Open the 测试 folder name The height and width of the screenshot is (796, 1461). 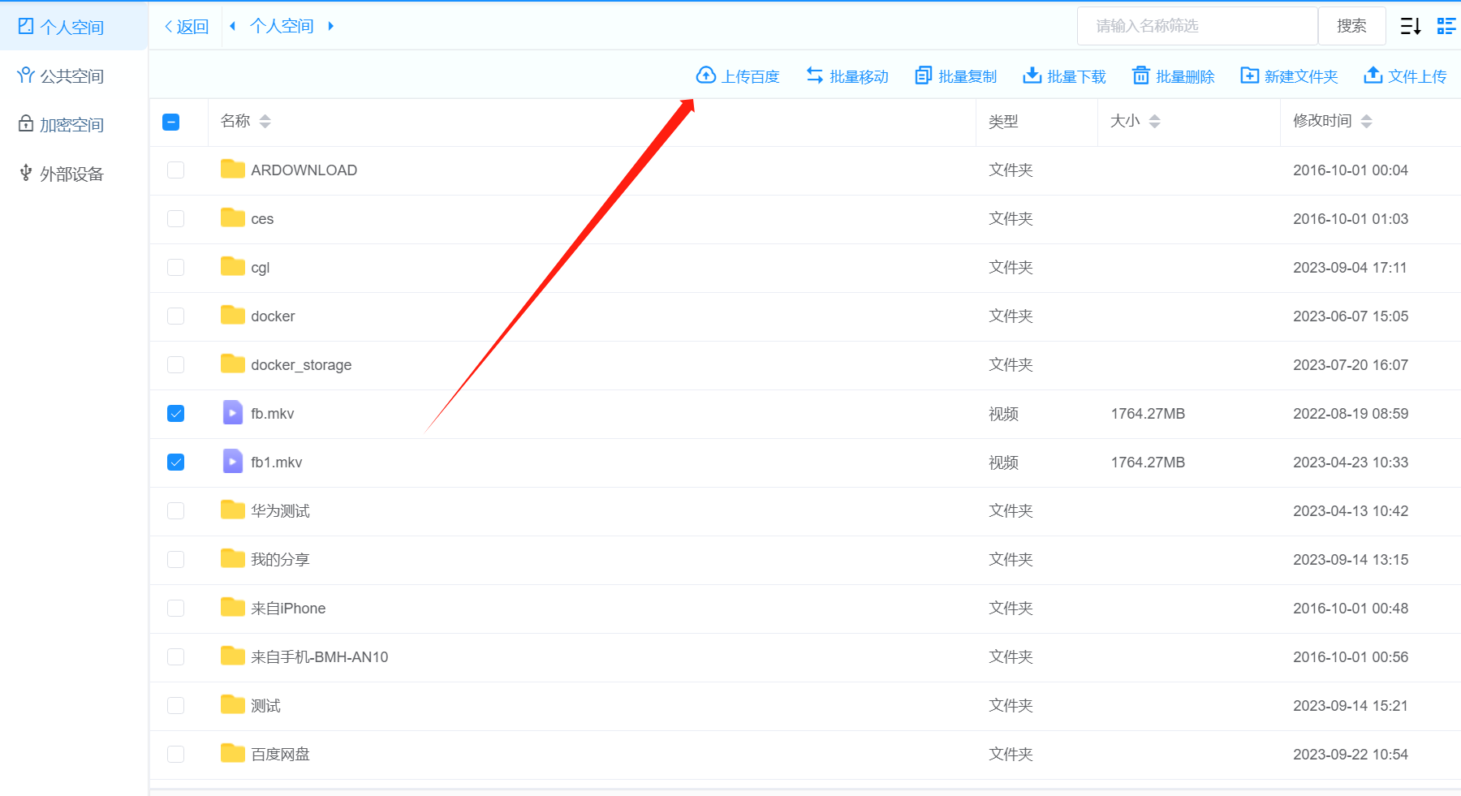click(x=265, y=705)
